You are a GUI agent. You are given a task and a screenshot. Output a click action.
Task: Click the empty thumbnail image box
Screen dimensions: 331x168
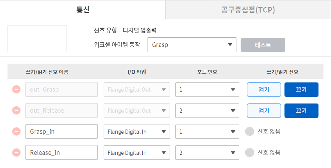tap(37, 39)
